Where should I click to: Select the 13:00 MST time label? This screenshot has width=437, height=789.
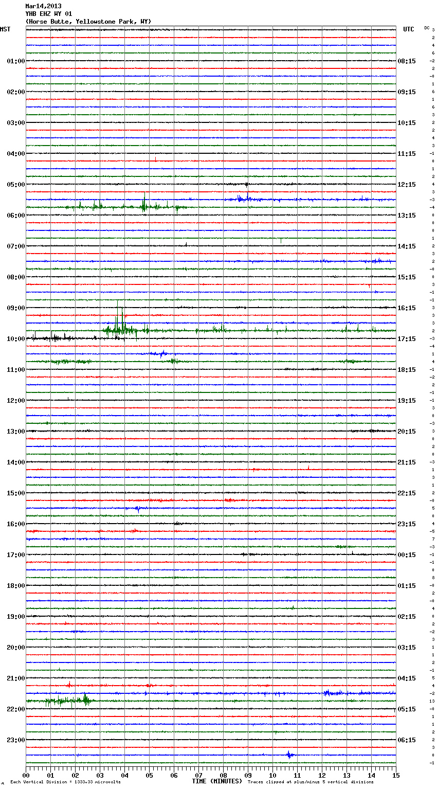16,432
